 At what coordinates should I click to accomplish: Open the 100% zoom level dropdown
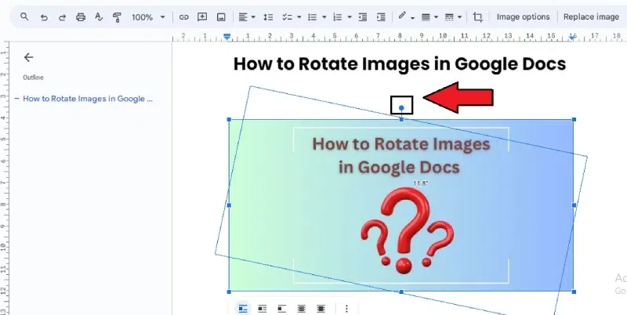pyautogui.click(x=148, y=17)
